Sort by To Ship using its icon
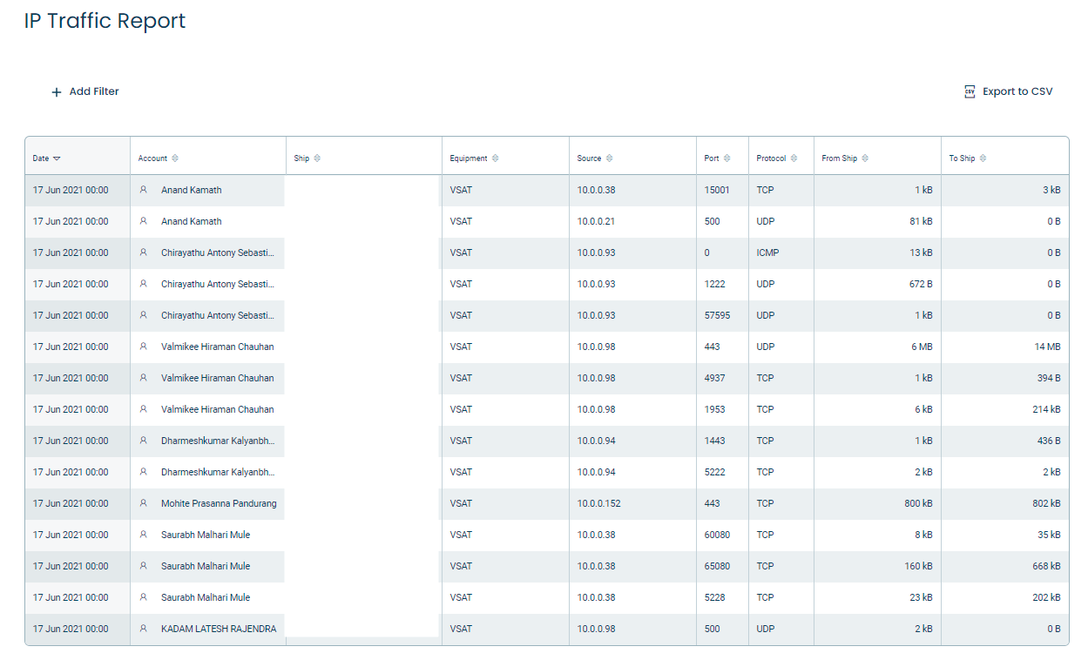 983,158
